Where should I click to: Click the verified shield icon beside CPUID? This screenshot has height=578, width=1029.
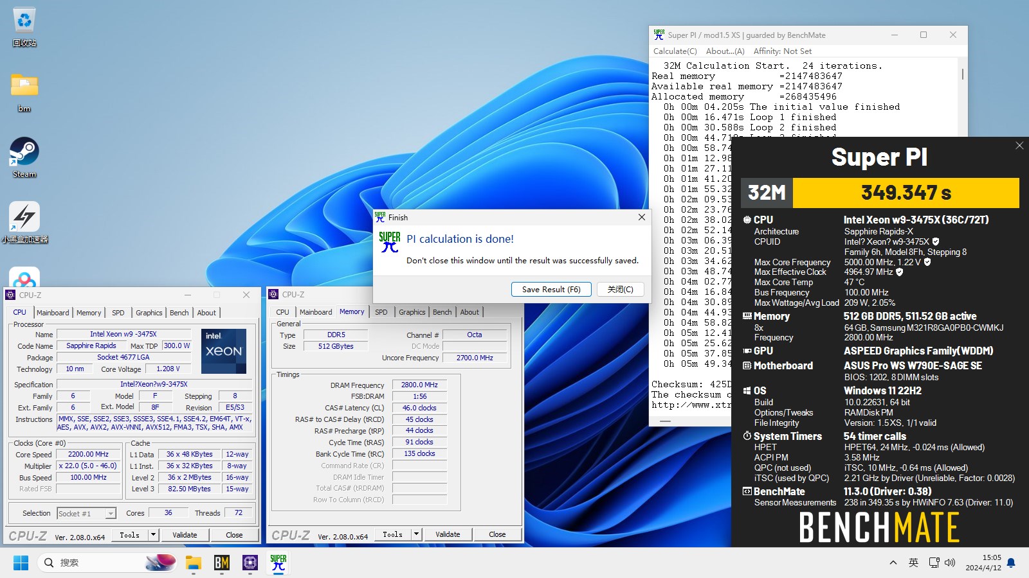935,241
